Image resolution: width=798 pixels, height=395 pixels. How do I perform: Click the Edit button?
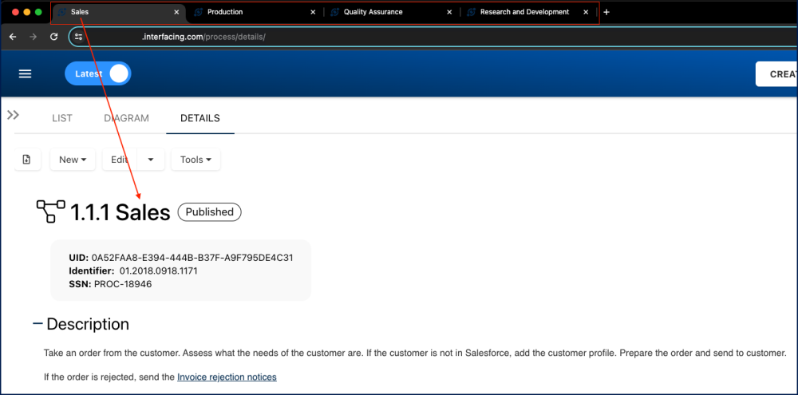(119, 160)
